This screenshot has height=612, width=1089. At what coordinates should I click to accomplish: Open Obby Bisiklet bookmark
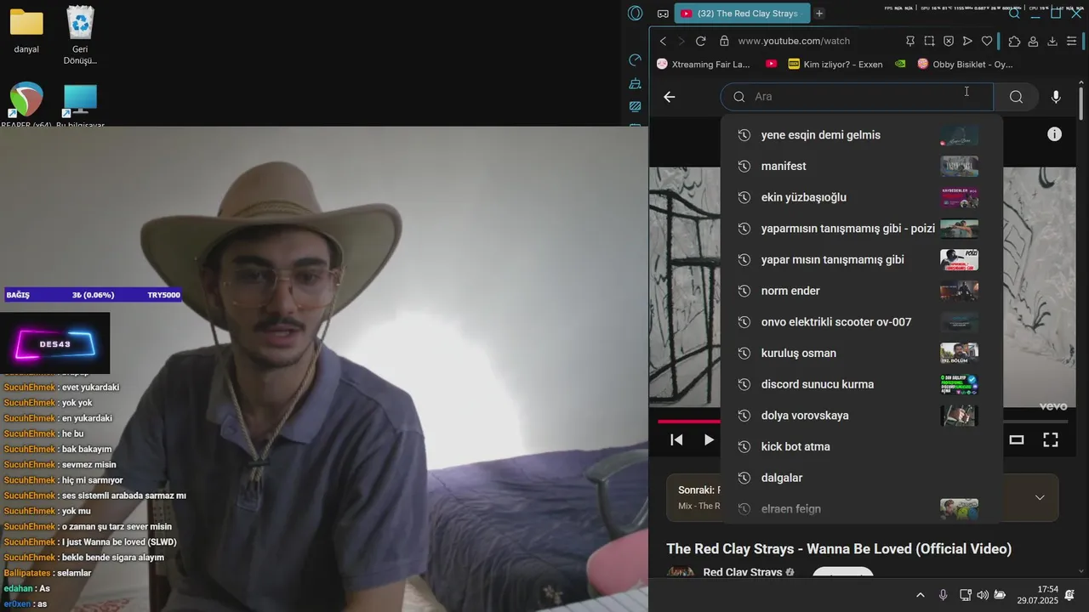[x=966, y=64]
